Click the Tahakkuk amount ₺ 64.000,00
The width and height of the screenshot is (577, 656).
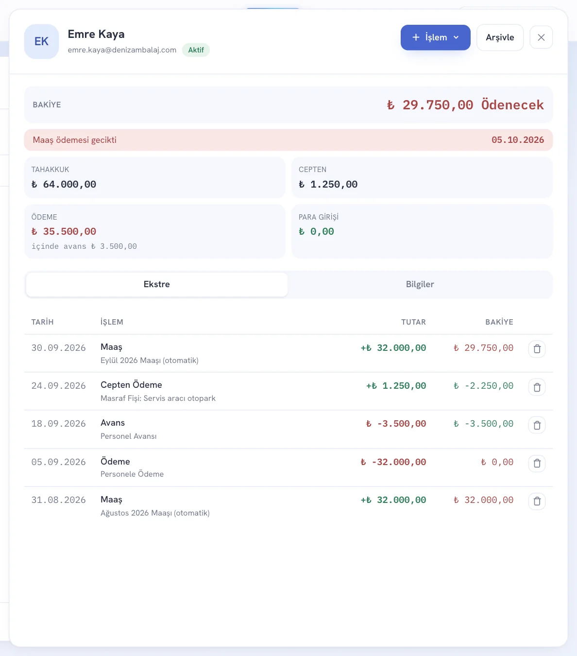coord(64,184)
